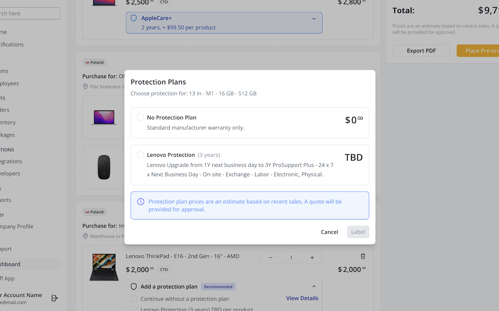
Task: Click the disabled Label button
Action: click(358, 232)
